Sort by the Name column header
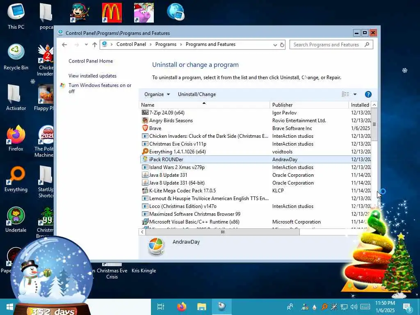Screen dimensions: 420x315 coord(204,105)
